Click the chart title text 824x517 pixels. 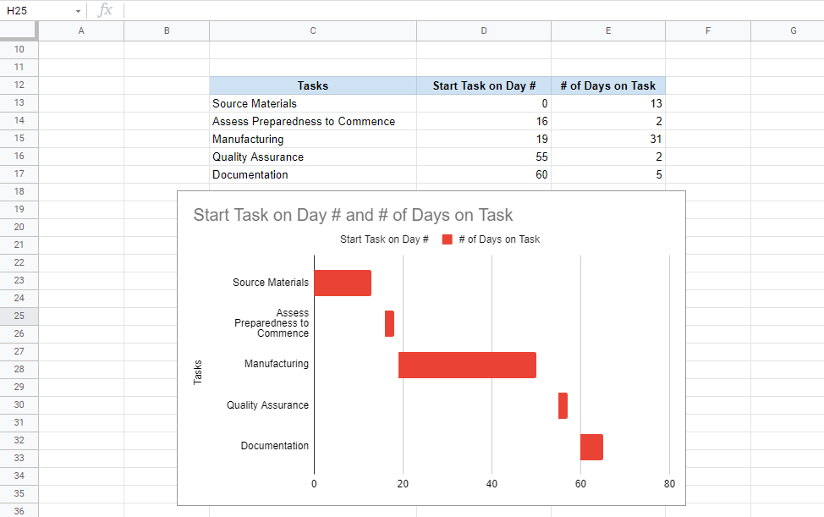(x=353, y=215)
